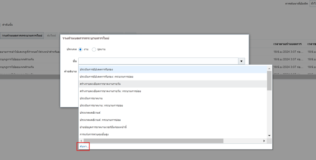Choose 'ประเมินการอัปเดตการรับรอง: กระบวนการย่อย' option

click(x=106, y=77)
